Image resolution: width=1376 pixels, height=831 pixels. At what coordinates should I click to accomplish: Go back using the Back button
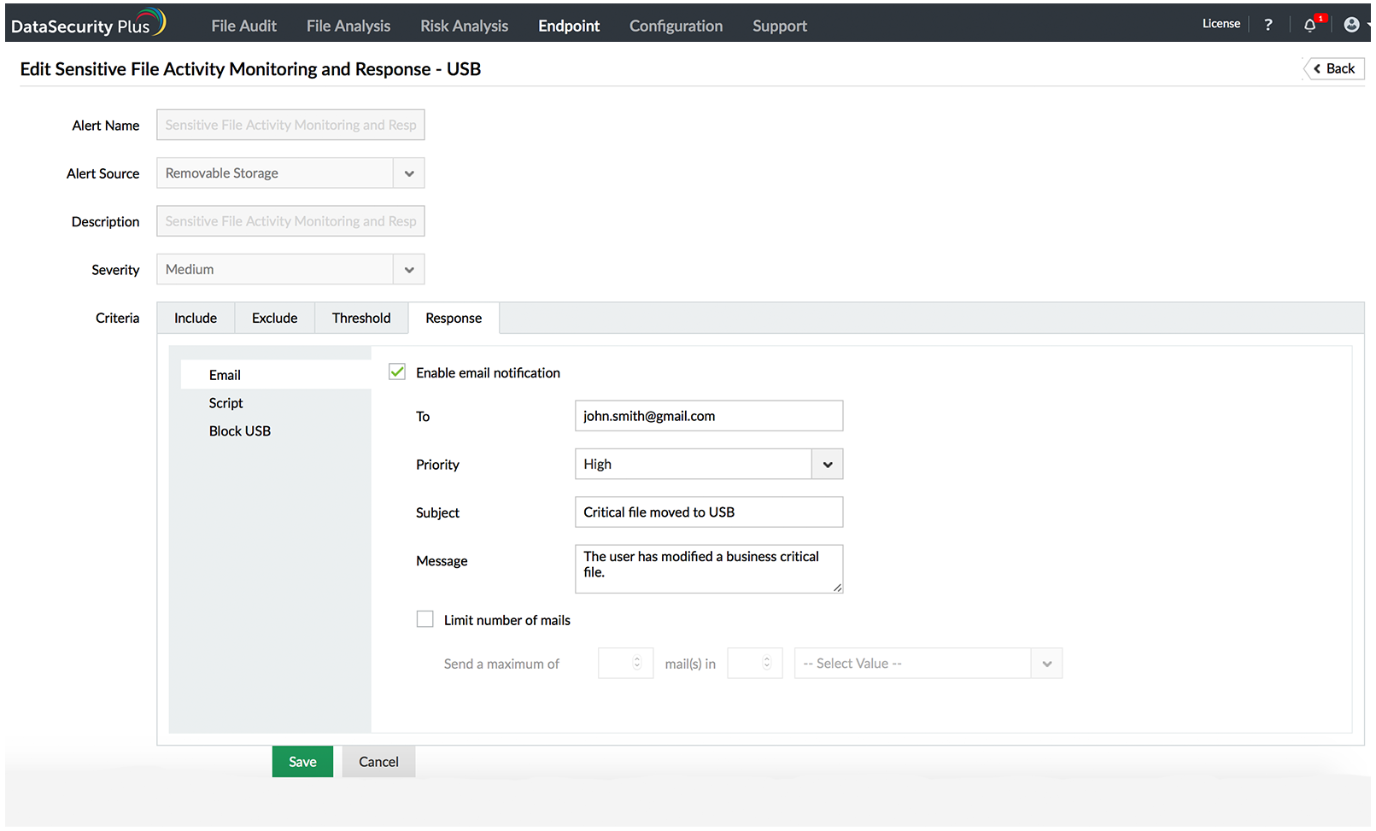(1334, 68)
